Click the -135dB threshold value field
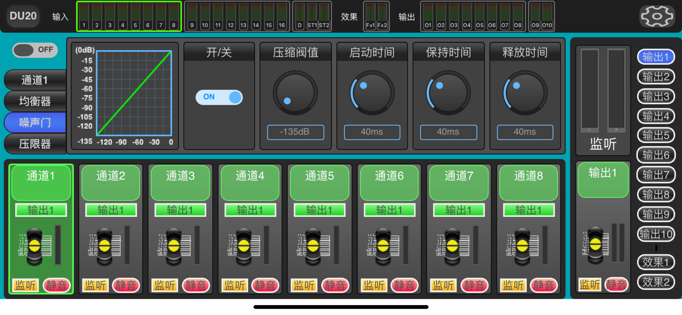The image size is (682, 315). point(296,132)
